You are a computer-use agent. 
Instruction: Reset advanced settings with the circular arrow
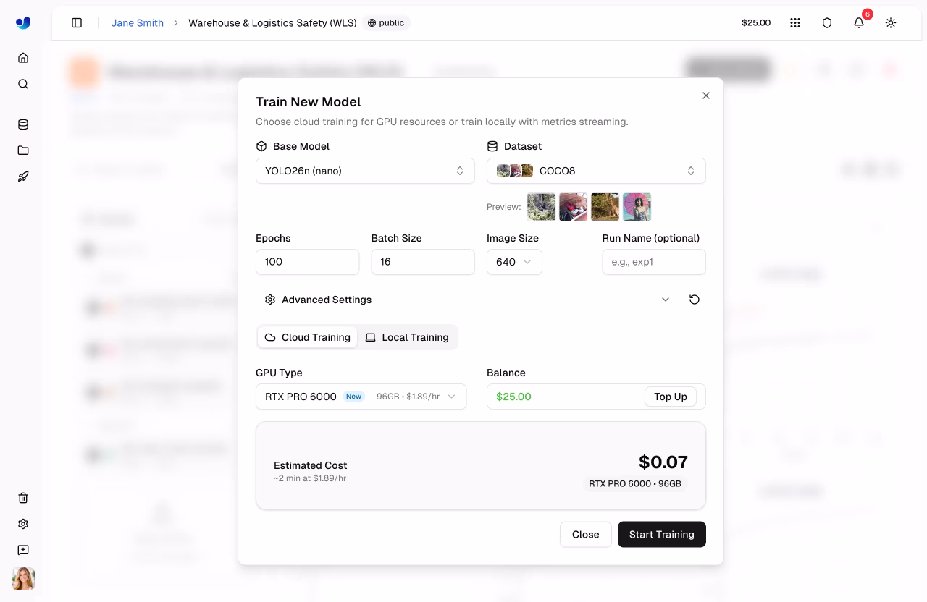pyautogui.click(x=695, y=300)
